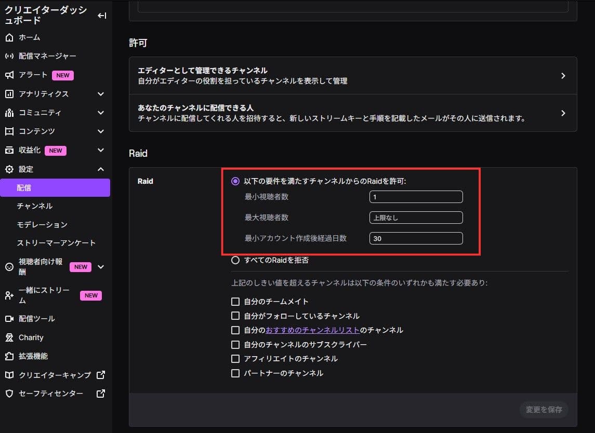Visit the セーフティセンター via its sidebar icon
The image size is (595, 433).
pos(46,393)
